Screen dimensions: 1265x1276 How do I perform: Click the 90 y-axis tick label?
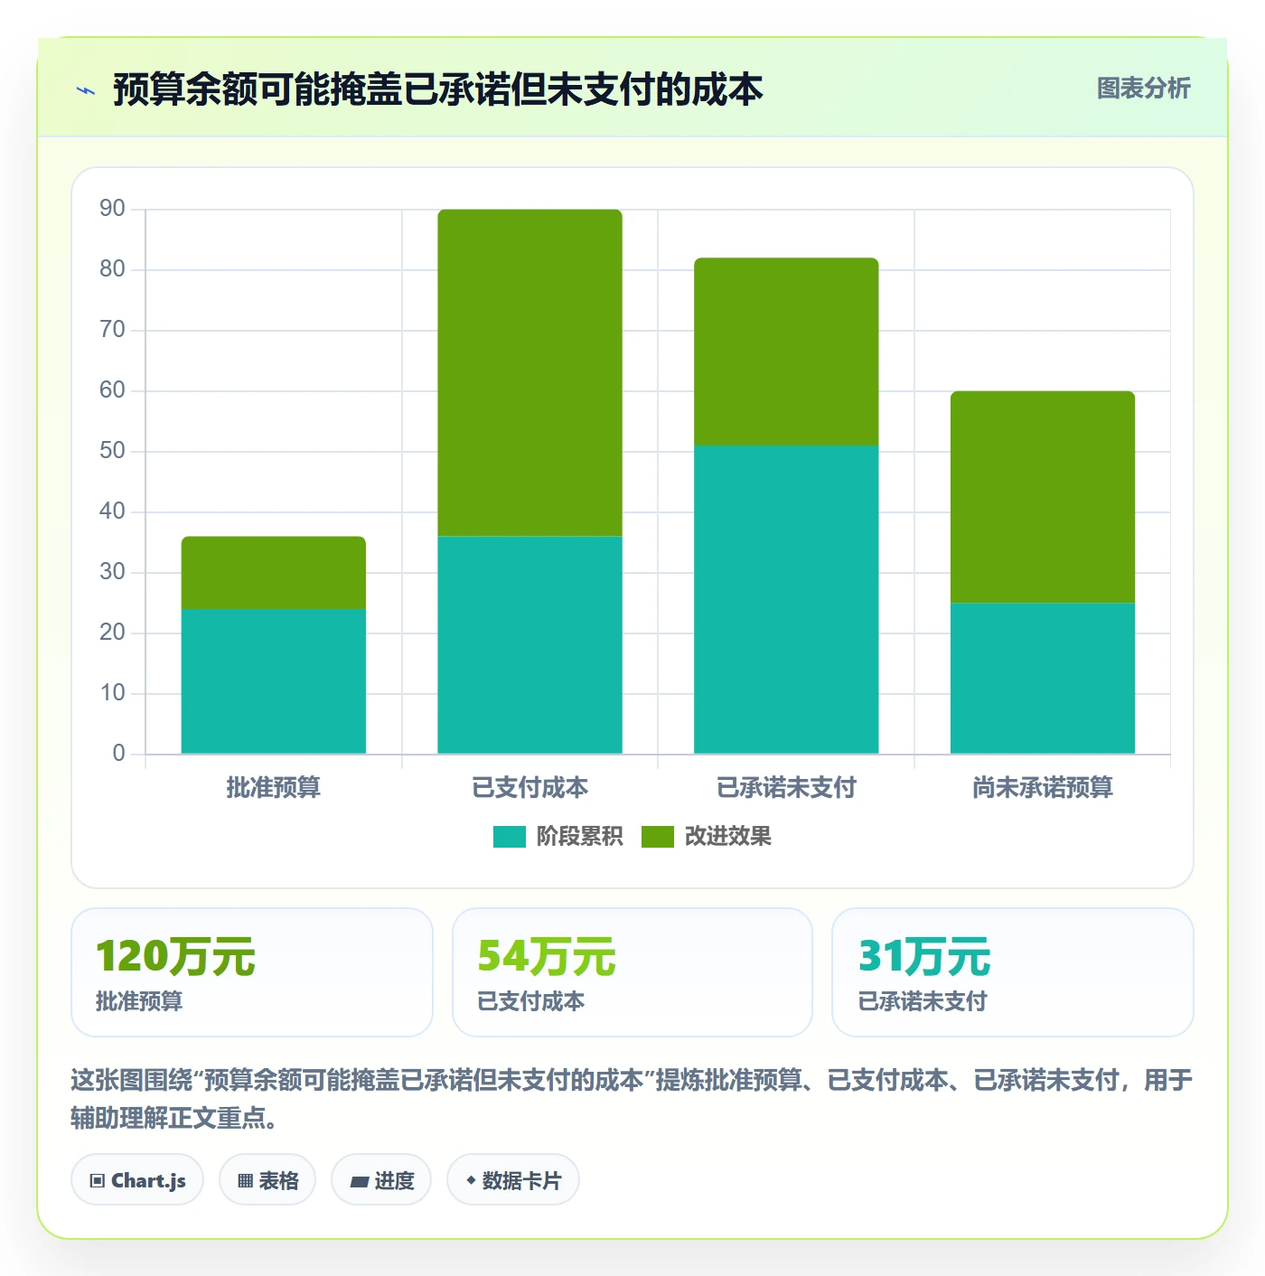pyautogui.click(x=112, y=209)
